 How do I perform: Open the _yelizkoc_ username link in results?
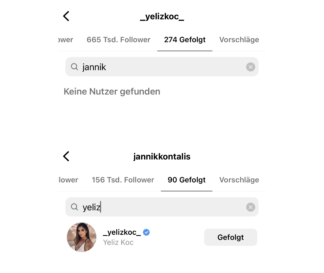click(122, 232)
